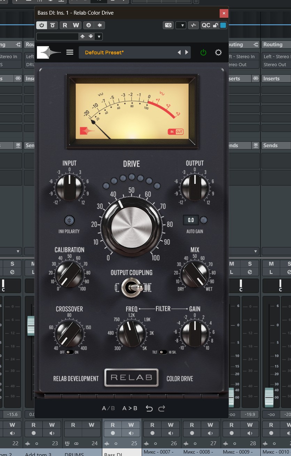Enable Read on mixer channel 26
The image size is (291, 456).
click(x=152, y=425)
